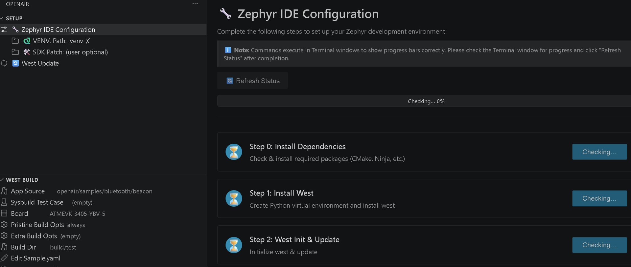Select the Sysbuild Test Case item

point(37,202)
